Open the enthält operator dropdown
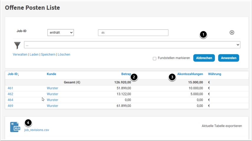This screenshot has width=252, height=141. coord(60,33)
